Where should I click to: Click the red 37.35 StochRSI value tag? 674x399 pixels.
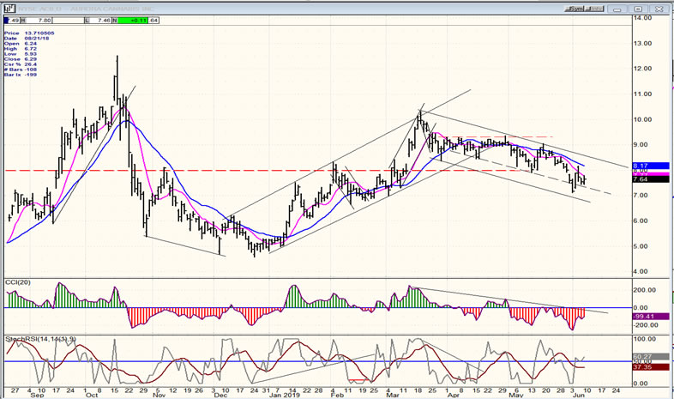[641, 367]
